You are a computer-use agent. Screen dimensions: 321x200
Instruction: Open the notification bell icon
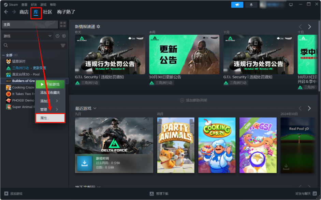(251, 4)
